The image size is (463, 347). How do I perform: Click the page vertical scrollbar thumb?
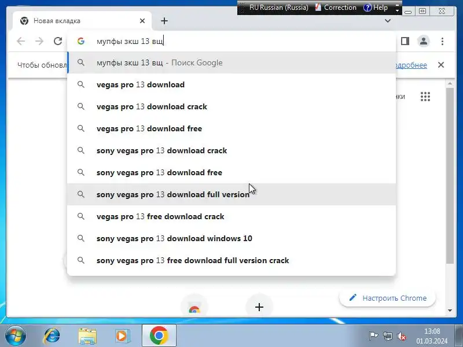[450, 176]
